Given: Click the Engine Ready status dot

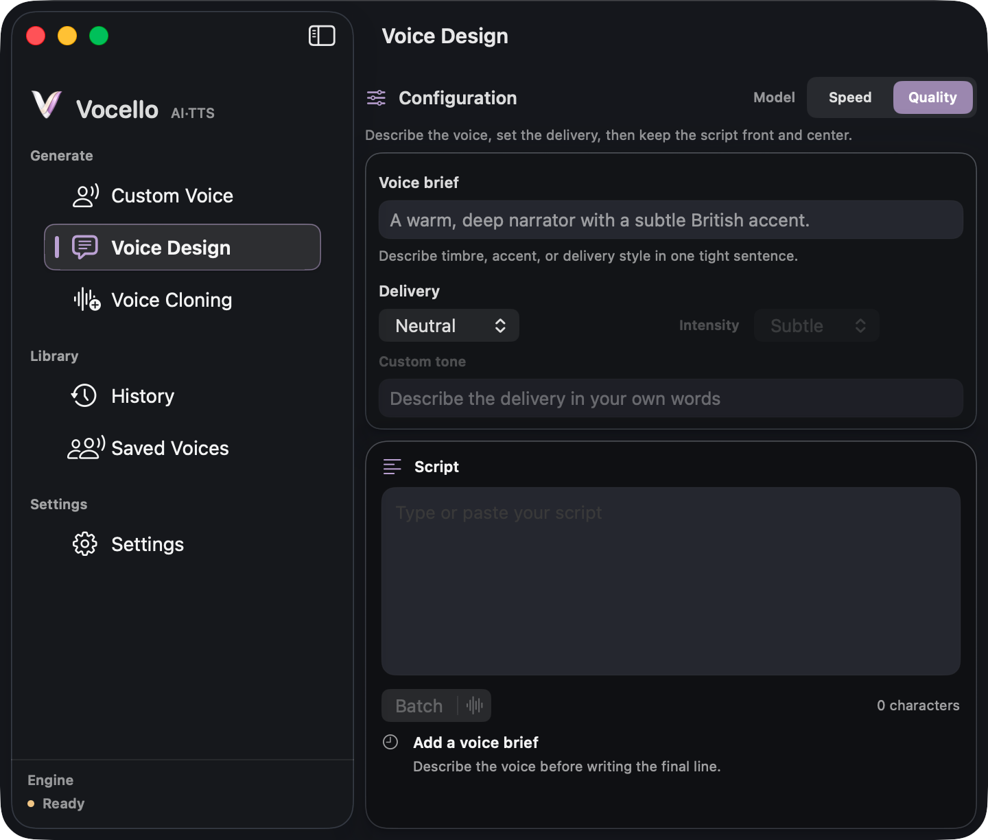Looking at the screenshot, I should (x=31, y=804).
